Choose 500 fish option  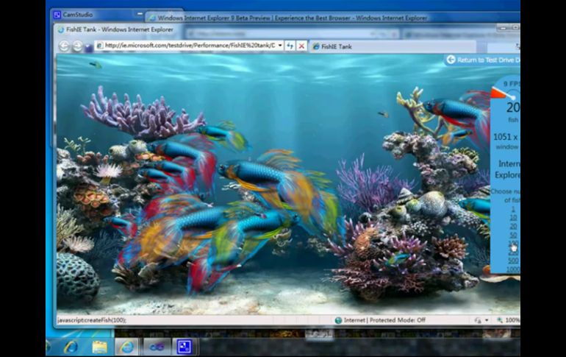(x=513, y=261)
